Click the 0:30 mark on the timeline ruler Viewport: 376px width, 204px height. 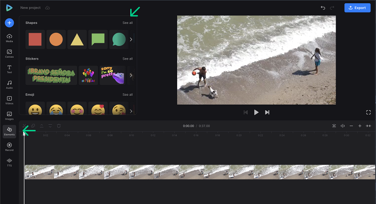click(x=346, y=136)
